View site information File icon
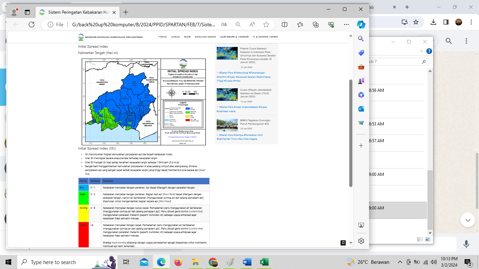Image resolution: width=479 pixels, height=269 pixels. click(x=56, y=25)
